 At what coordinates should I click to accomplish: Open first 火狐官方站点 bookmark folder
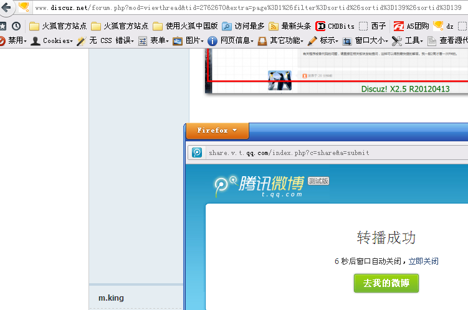[x=58, y=26]
